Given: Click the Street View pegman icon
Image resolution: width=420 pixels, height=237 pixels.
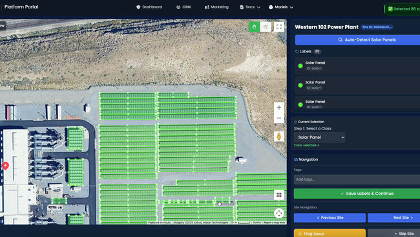Looking at the screenshot, I should [x=279, y=137].
